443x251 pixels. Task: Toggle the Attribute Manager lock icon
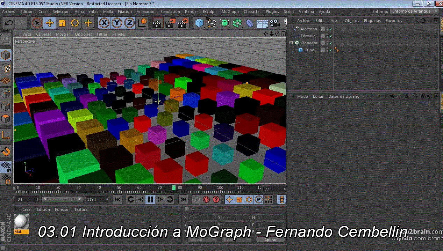tap(423, 96)
